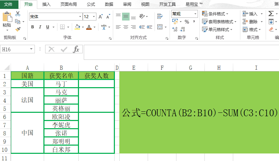
Task: Select column B header
Action: [61, 68]
